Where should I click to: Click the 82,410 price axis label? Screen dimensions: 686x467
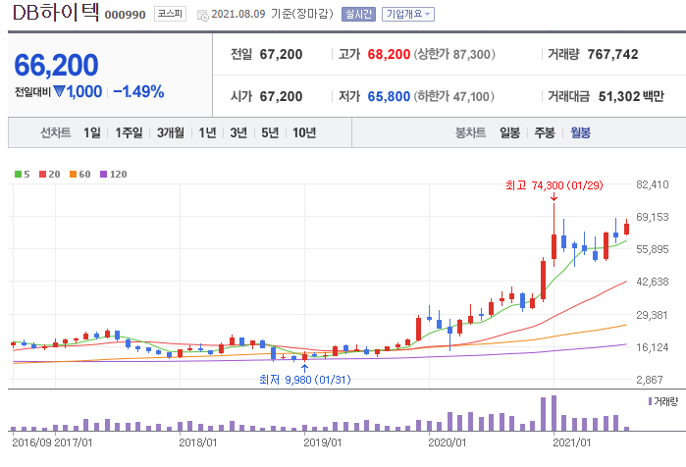653,184
